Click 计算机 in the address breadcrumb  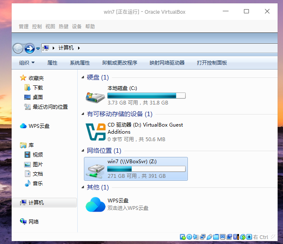click(x=66, y=48)
